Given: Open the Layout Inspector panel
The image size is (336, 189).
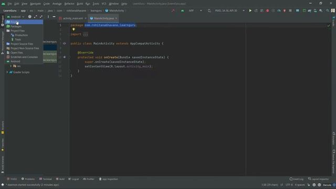Looking at the screenshot, I should (319, 179).
